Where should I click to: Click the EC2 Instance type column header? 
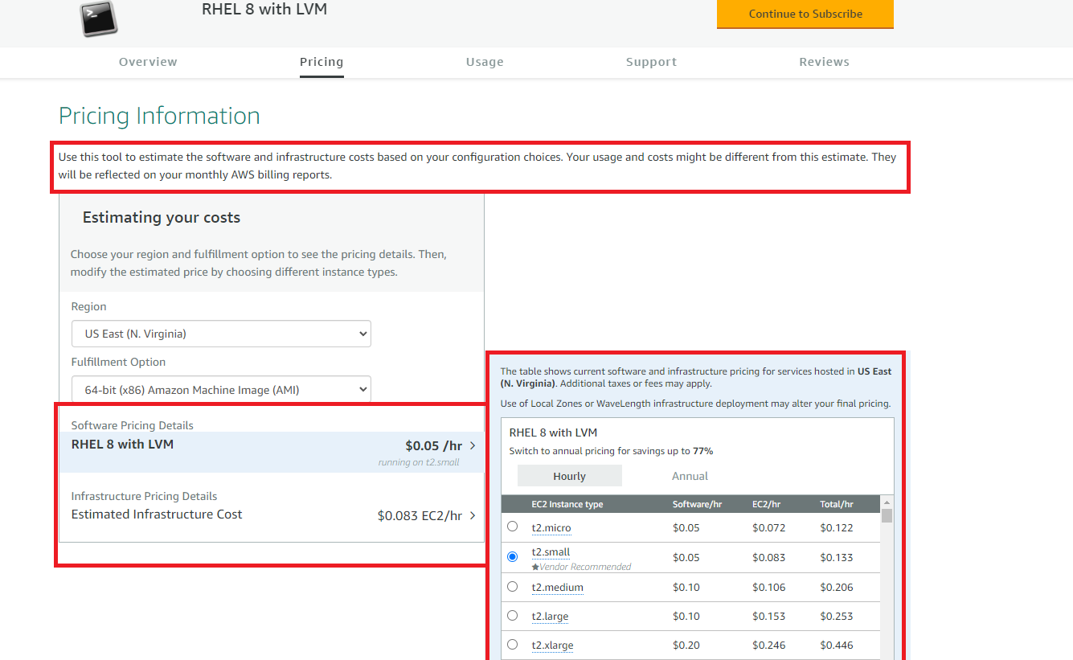click(567, 504)
